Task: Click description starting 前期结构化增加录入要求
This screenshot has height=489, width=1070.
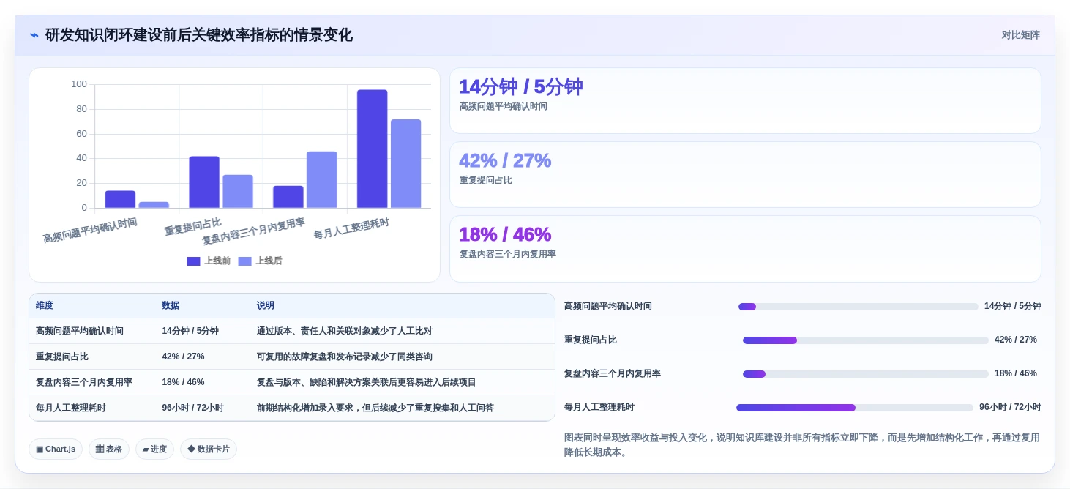Action: tap(375, 408)
